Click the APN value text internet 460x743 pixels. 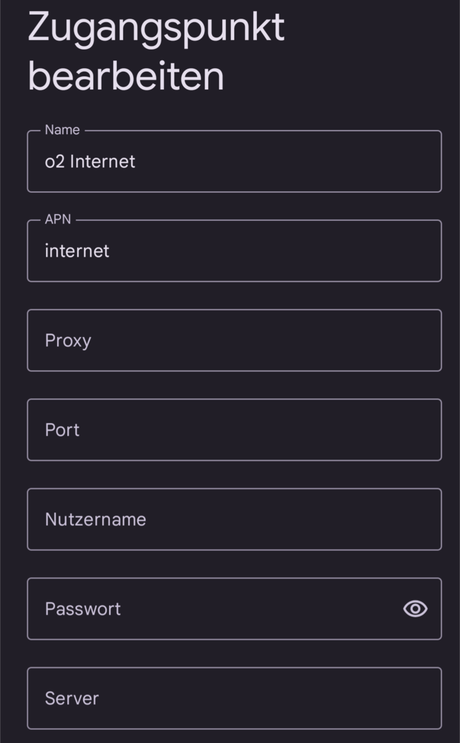tap(77, 251)
